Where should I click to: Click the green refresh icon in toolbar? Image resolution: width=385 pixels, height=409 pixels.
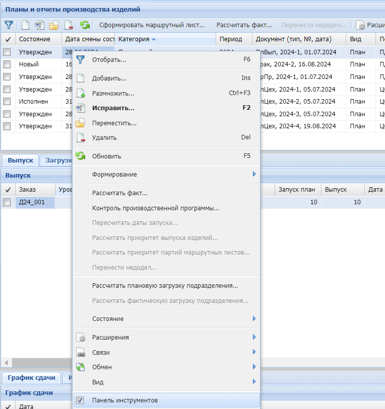(85, 25)
